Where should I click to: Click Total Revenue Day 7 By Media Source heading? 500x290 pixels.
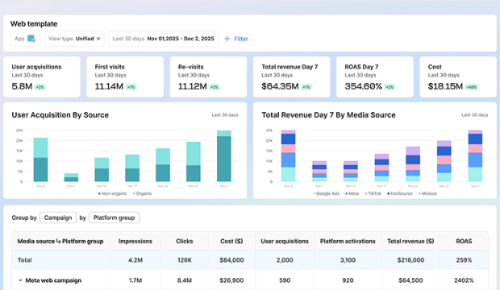click(x=328, y=115)
